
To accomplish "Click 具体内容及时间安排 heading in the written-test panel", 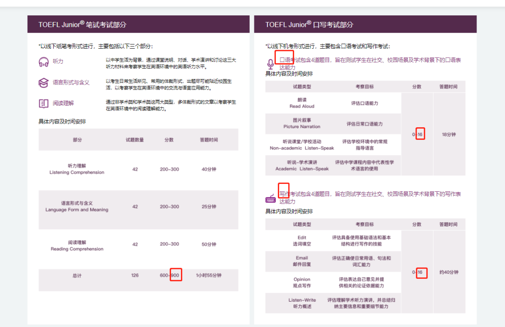I will pyautogui.click(x=62, y=122).
